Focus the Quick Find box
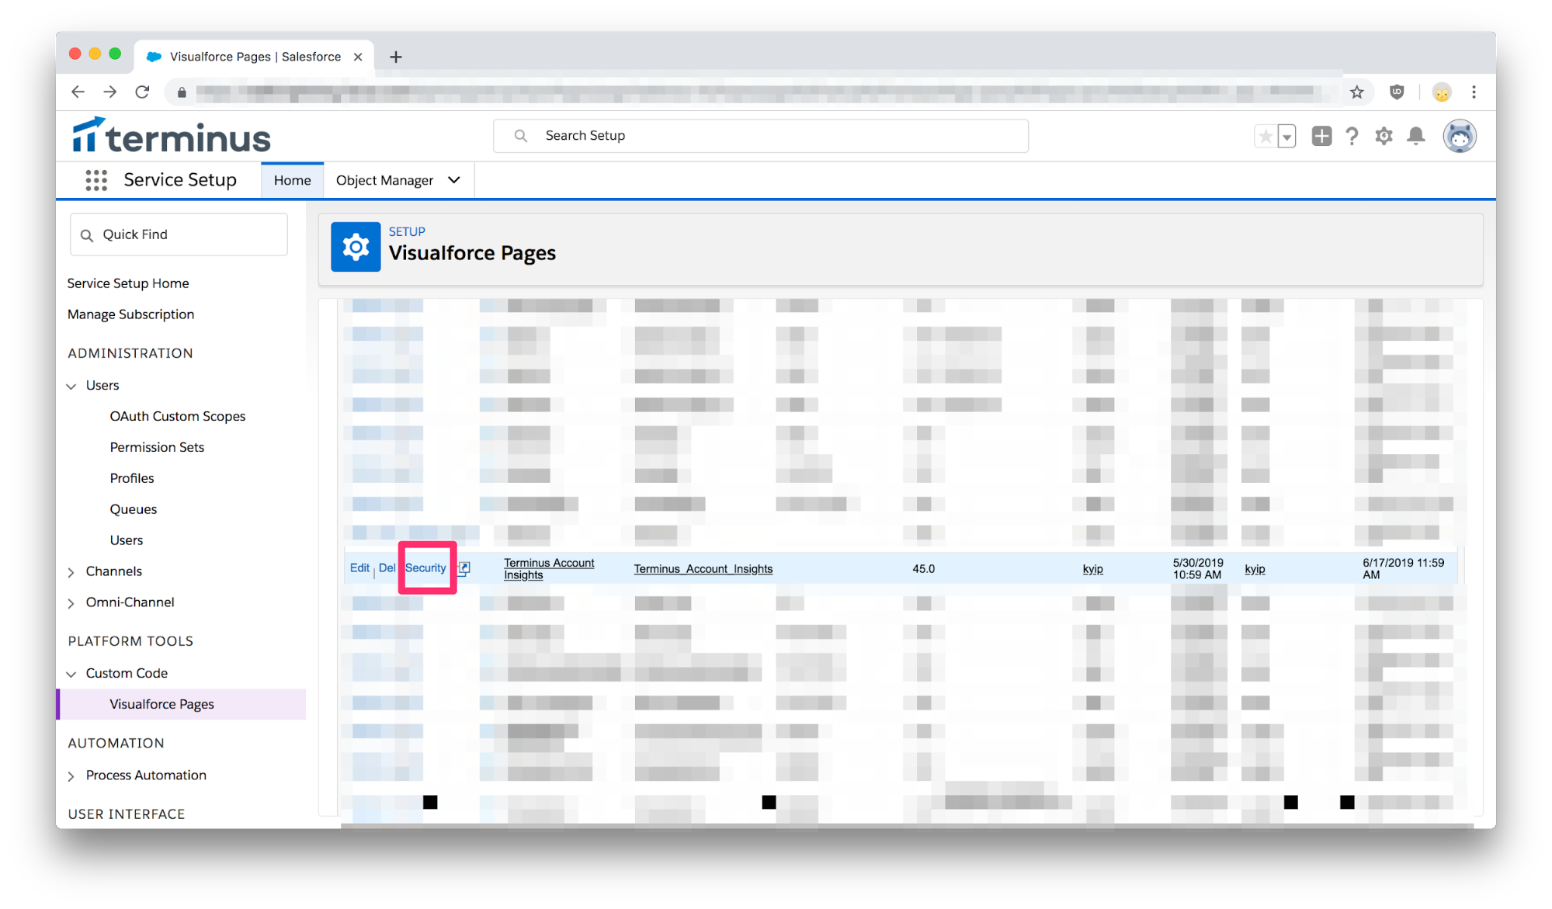Viewport: 1552px width, 909px height. pos(179,234)
